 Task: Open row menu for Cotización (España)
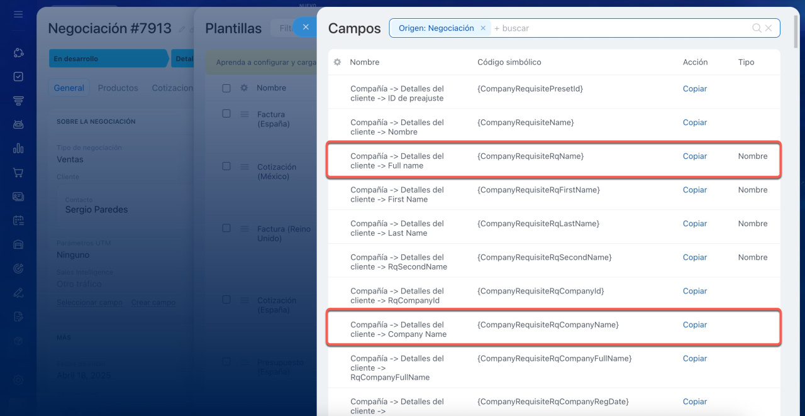point(245,300)
